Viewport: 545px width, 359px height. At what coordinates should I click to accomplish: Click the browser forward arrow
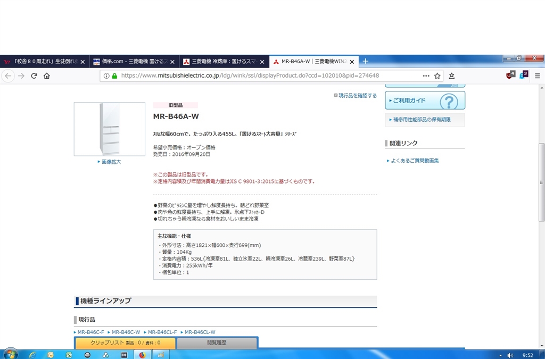[21, 76]
